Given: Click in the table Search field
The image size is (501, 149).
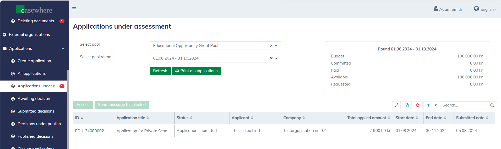Looking at the screenshot, I should point(464,105).
